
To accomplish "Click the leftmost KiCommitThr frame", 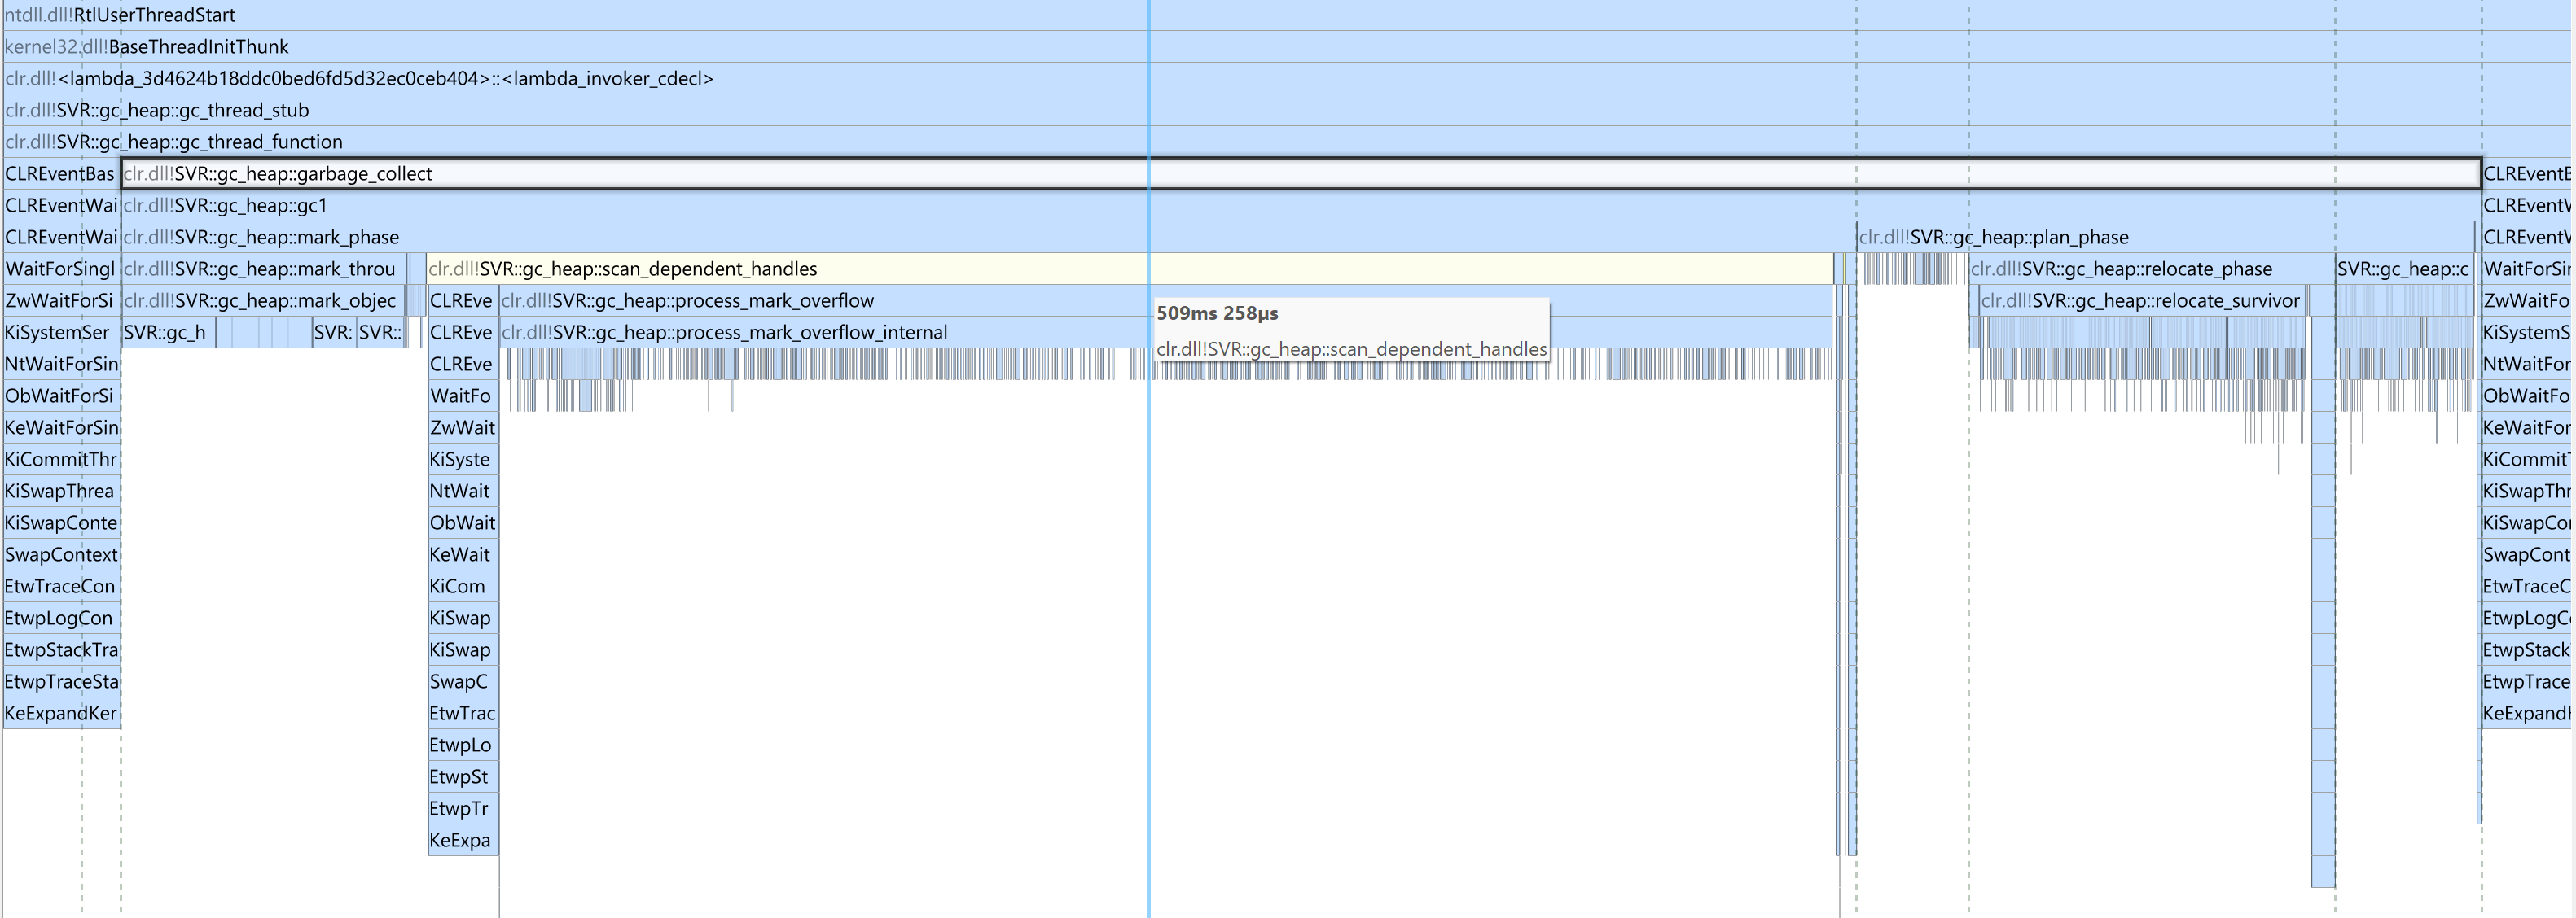I will pos(61,460).
